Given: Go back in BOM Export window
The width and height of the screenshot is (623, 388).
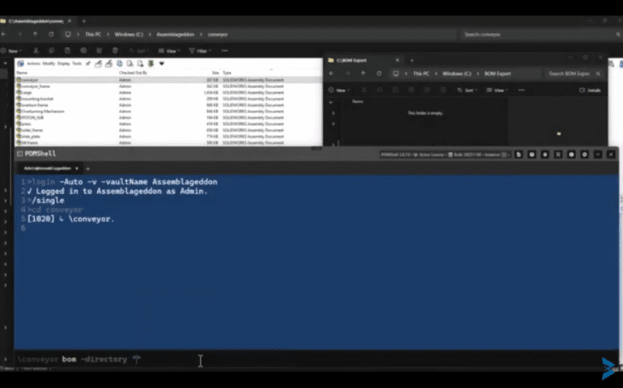Looking at the screenshot, I should coord(332,74).
